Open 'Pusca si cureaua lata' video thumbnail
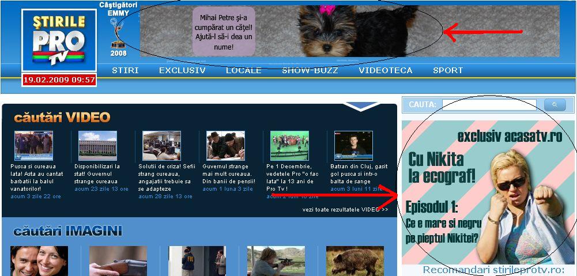This screenshot has width=577, height=276. point(33,145)
